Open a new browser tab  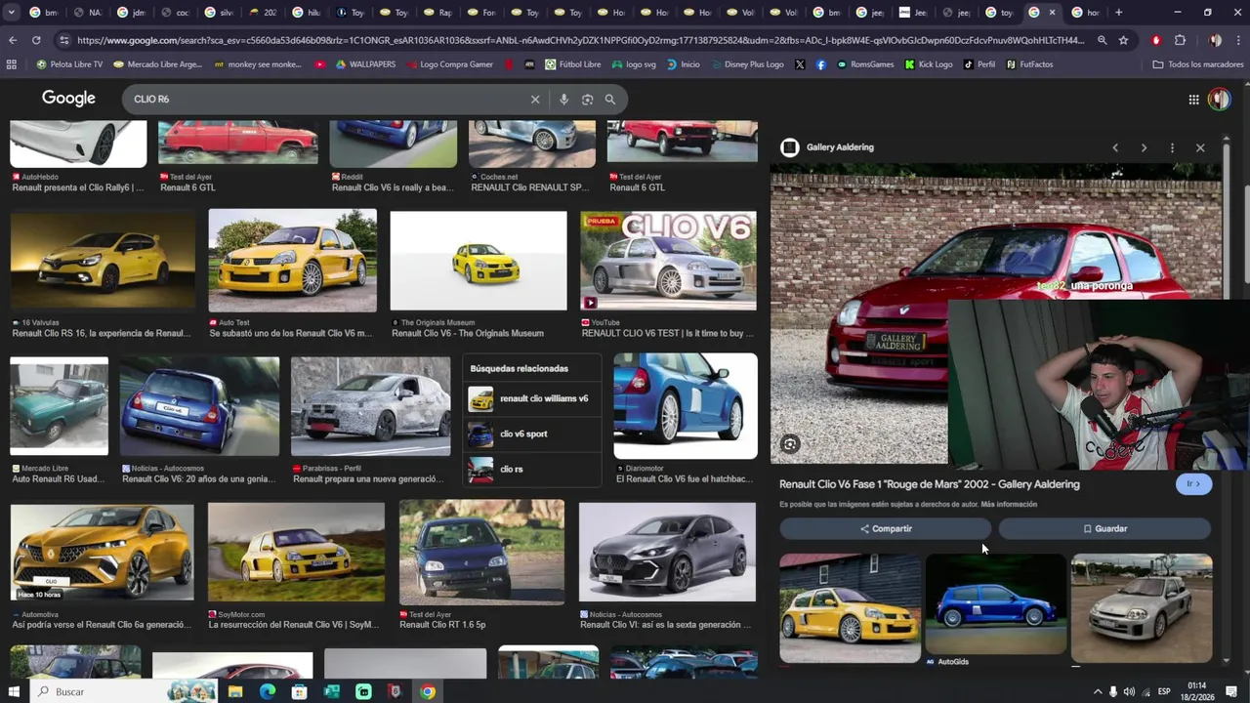pyautogui.click(x=1119, y=13)
